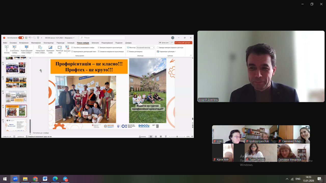This screenshot has width=326, height=183.
Task: Toggle Режим доповідача checkbox
Action: tap(128, 51)
